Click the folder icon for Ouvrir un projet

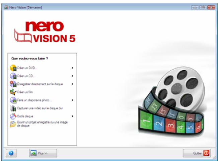tap(13, 124)
